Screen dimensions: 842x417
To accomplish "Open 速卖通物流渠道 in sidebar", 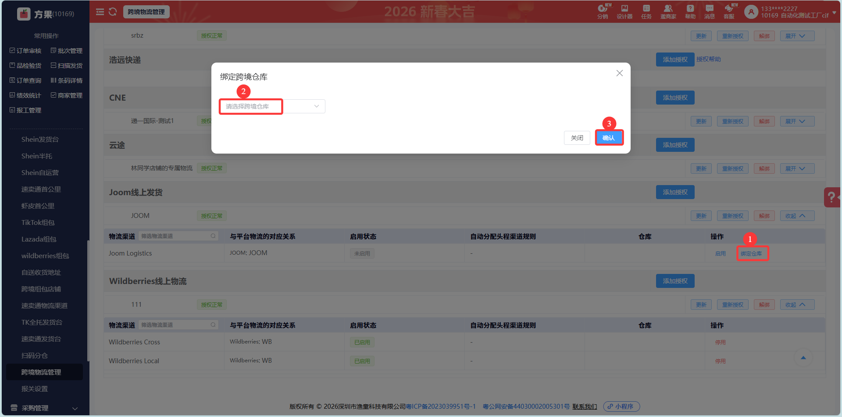I will [44, 305].
